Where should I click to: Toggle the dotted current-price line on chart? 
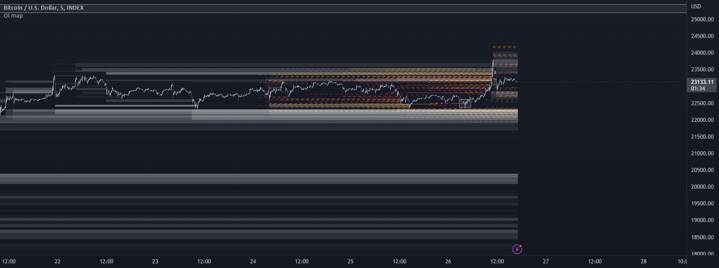602,82
